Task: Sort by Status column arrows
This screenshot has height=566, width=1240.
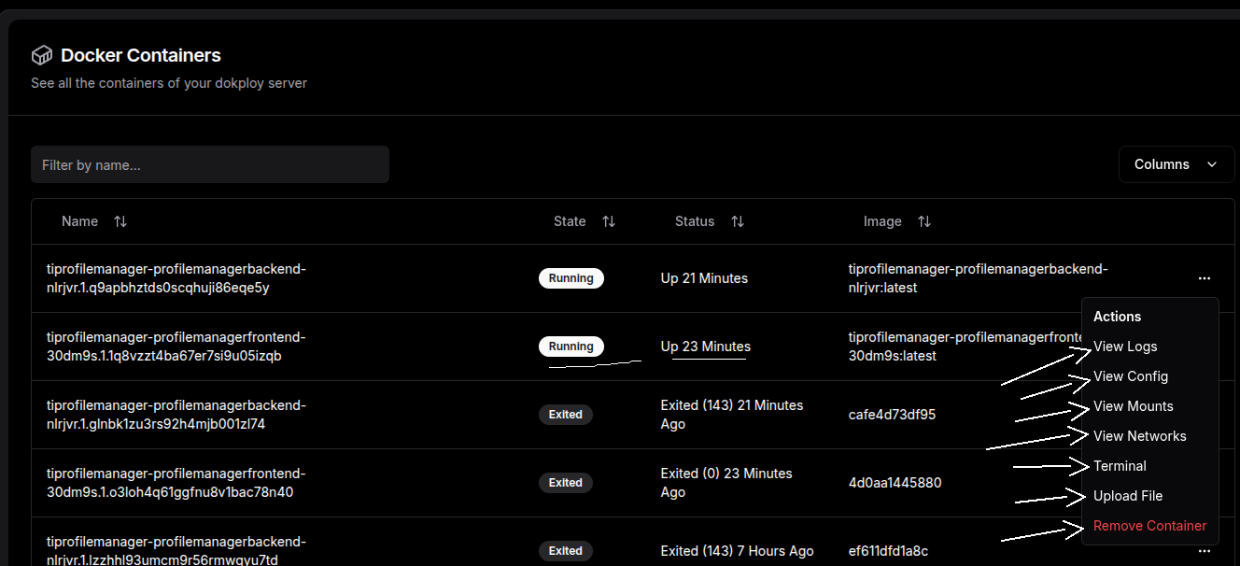Action: coord(738,221)
